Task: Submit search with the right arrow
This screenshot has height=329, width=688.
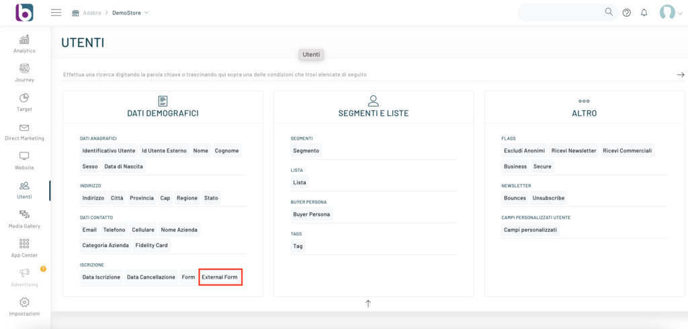Action: click(680, 75)
